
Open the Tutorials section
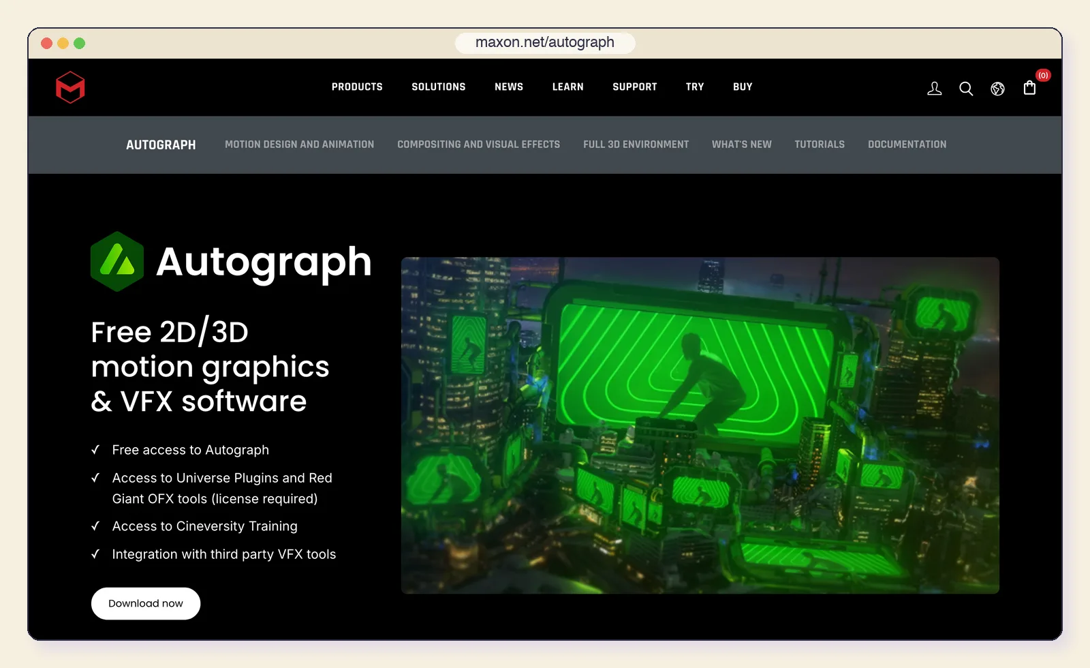pyautogui.click(x=820, y=145)
